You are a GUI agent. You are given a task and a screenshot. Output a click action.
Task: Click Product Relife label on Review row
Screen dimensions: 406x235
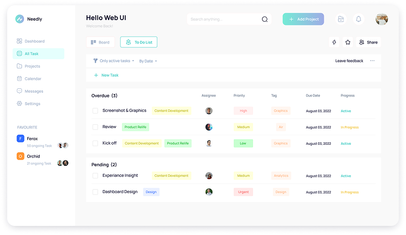[135, 127]
